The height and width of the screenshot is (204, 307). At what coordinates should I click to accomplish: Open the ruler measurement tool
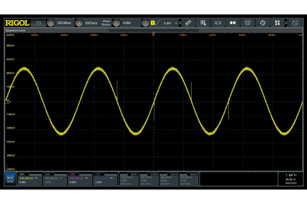pyautogui.click(x=188, y=23)
